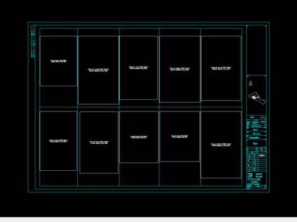Click the north arrow symbol in title strip
Image resolution: width=297 pixels, height=222 pixels.
coord(251,83)
